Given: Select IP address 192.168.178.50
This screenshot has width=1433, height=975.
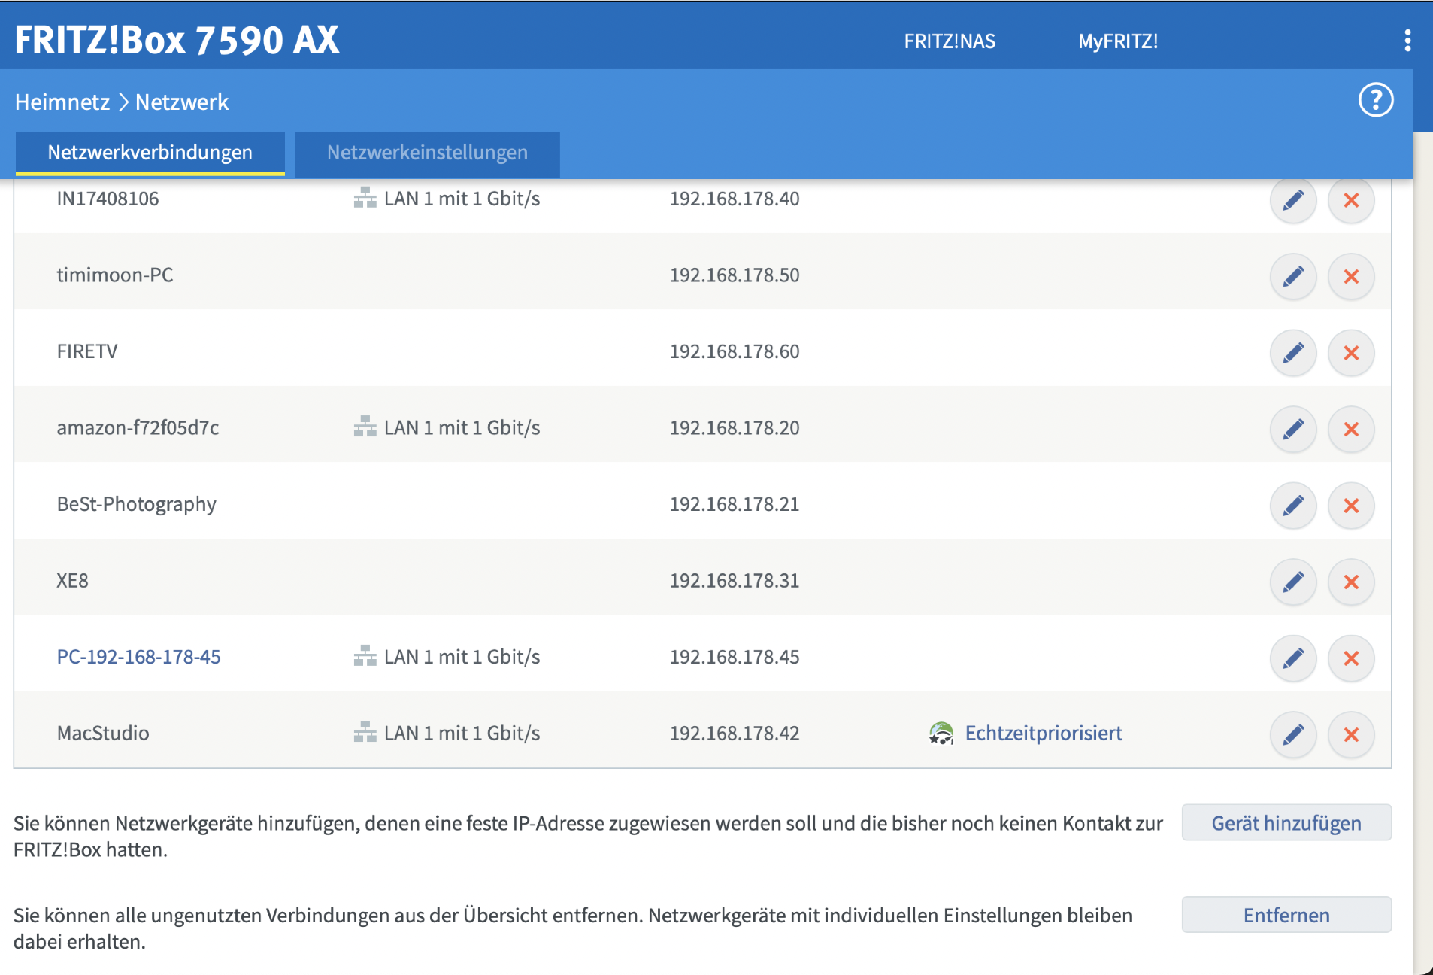Looking at the screenshot, I should [735, 275].
